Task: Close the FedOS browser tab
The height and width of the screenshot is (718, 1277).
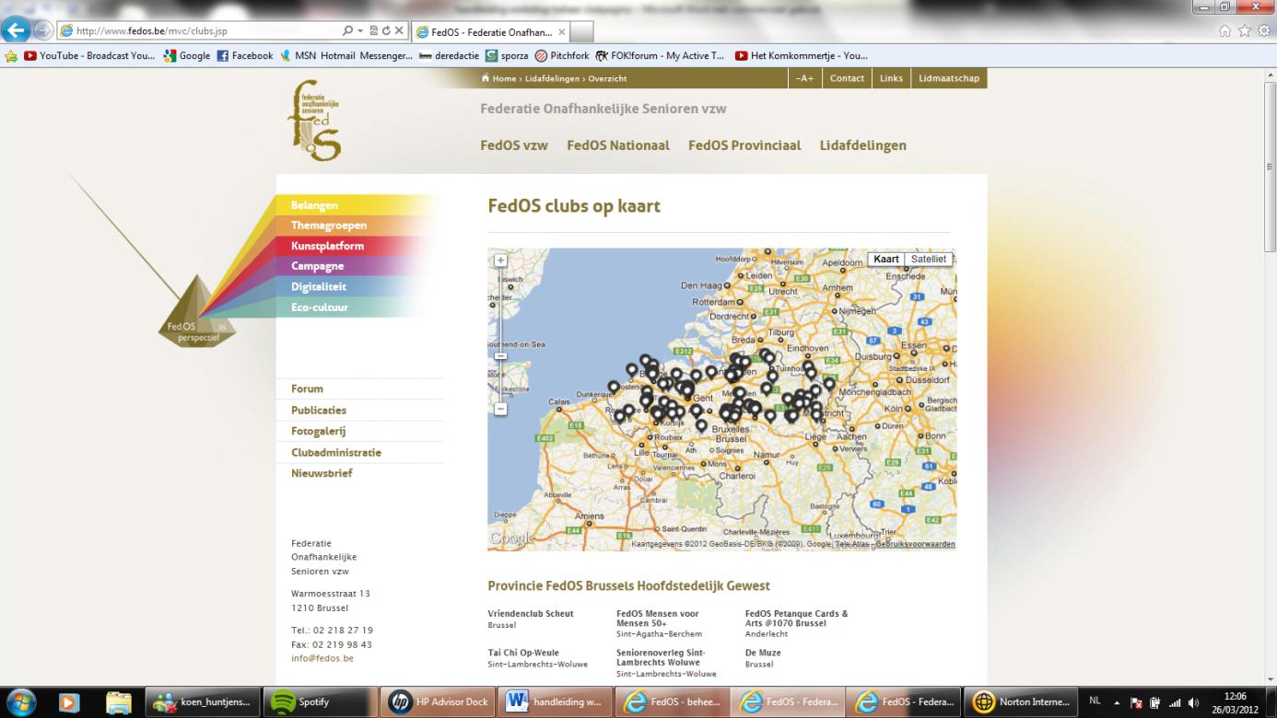Action: tap(560, 31)
